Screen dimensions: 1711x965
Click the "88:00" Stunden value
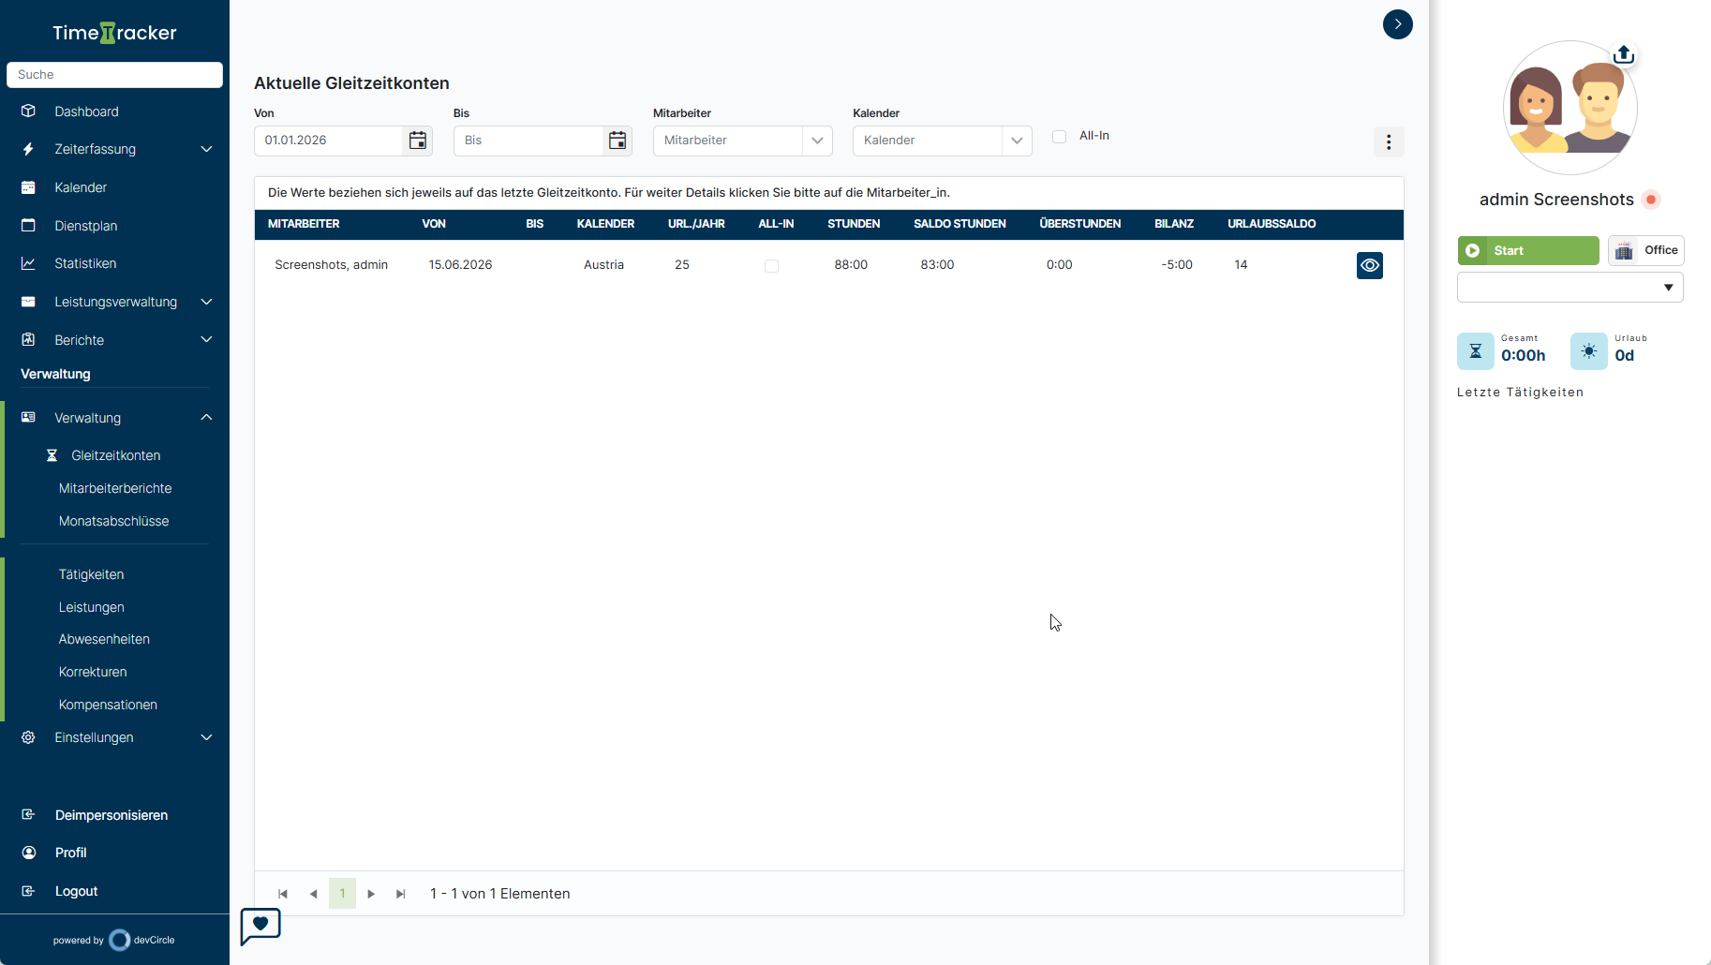point(851,265)
